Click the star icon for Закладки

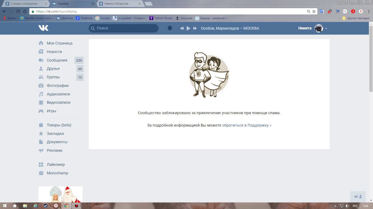pos(41,134)
